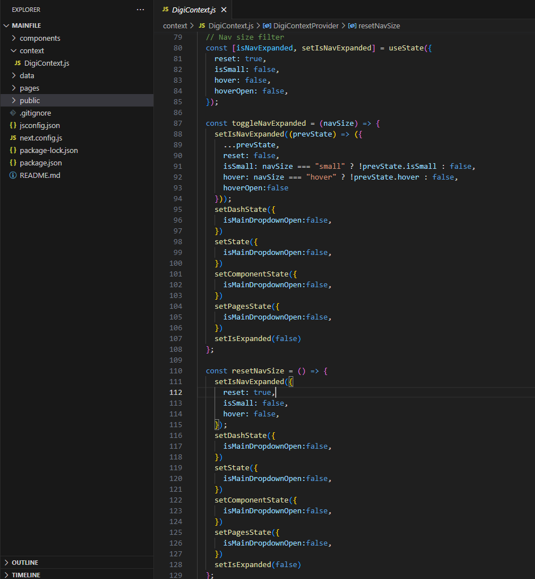Viewport: 535px width, 579px height.
Task: Expand the pages folder
Action: pyautogui.click(x=29, y=88)
